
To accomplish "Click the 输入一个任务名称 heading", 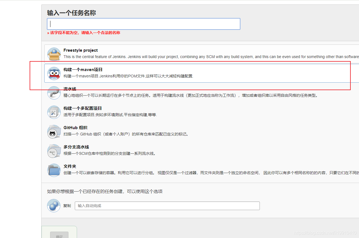I will 71,13.
